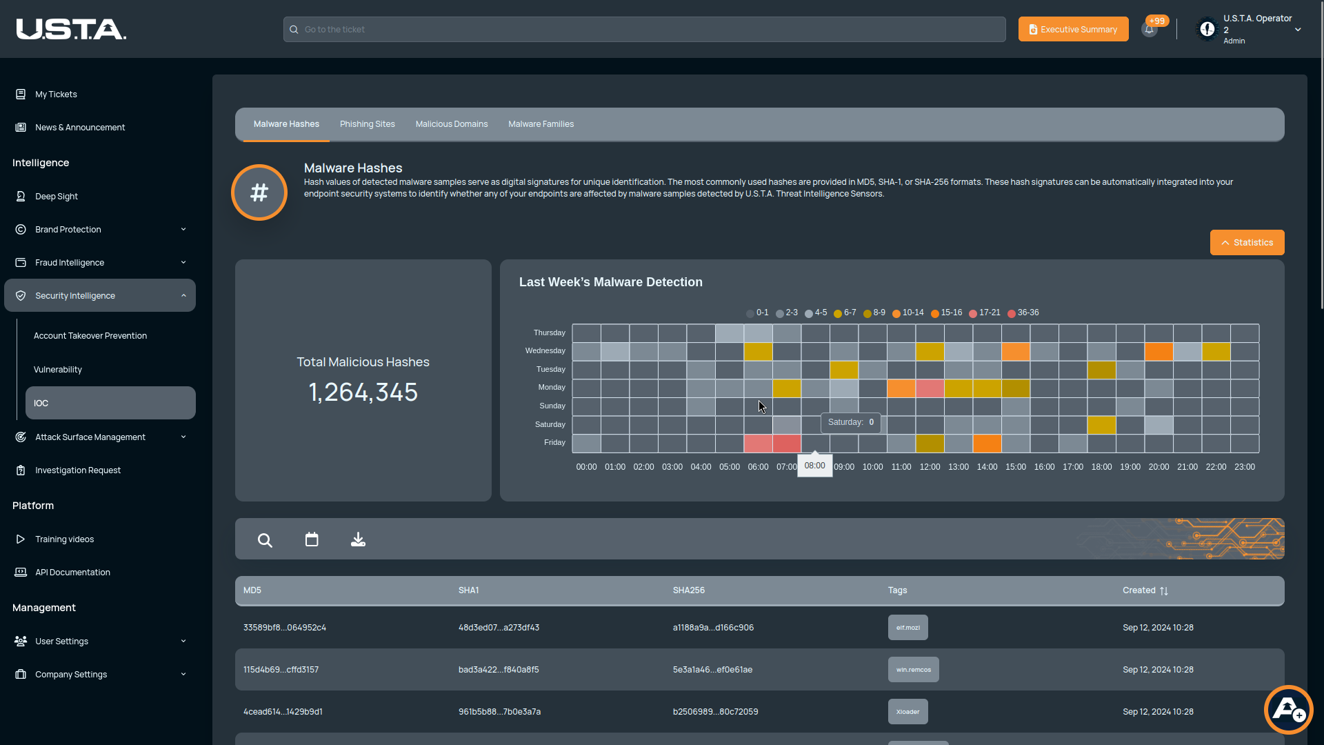Click the Executive Summary button

pos(1073,30)
